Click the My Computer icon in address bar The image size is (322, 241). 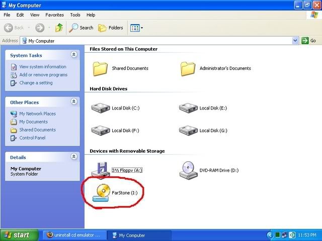(x=25, y=41)
